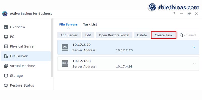Open the help question mark icon
The height and width of the screenshot is (100, 202).
(x=174, y=14)
